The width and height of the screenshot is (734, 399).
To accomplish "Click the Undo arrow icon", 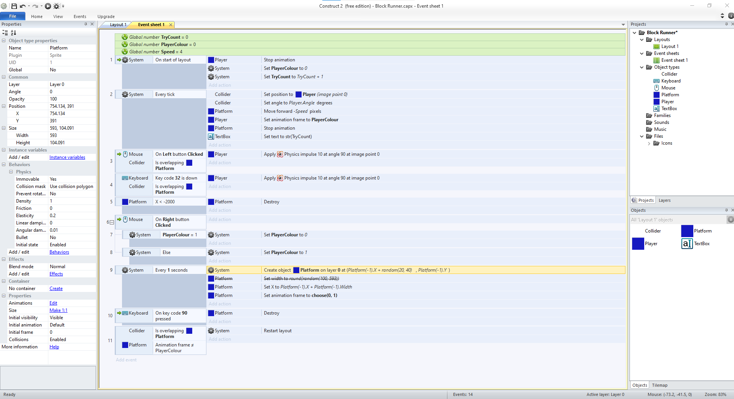I will tap(23, 6).
